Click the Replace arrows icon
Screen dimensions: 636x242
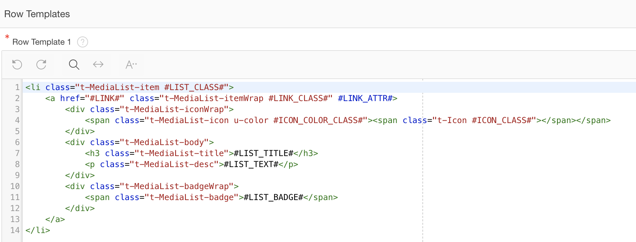coord(98,64)
